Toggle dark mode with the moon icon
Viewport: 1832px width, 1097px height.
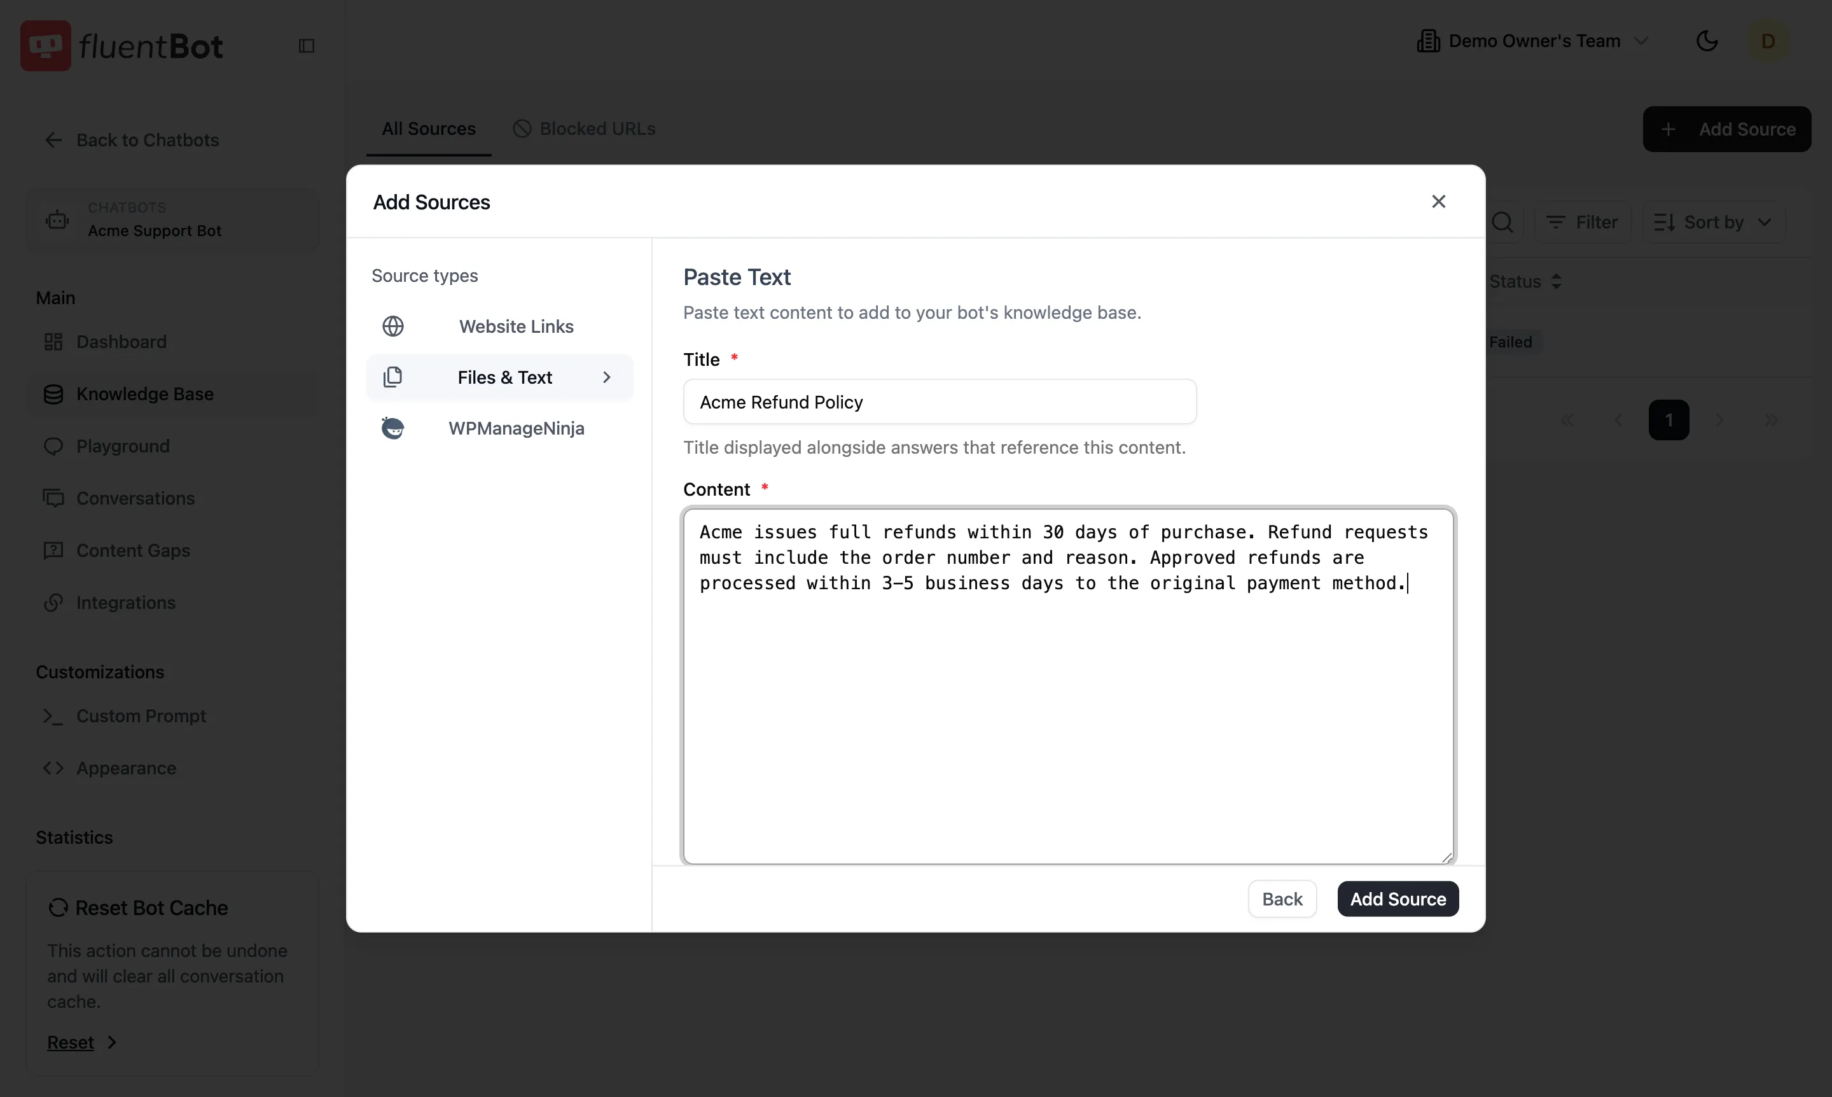point(1707,41)
